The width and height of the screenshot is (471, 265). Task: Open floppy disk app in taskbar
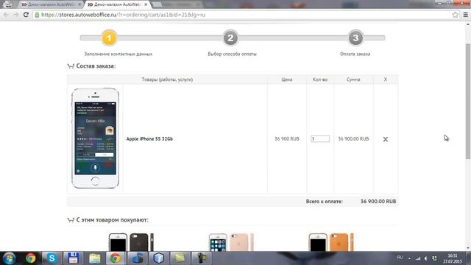coord(73,258)
